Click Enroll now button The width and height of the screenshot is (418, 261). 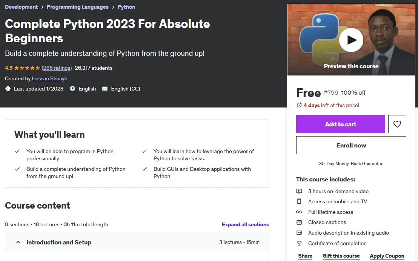click(x=351, y=145)
